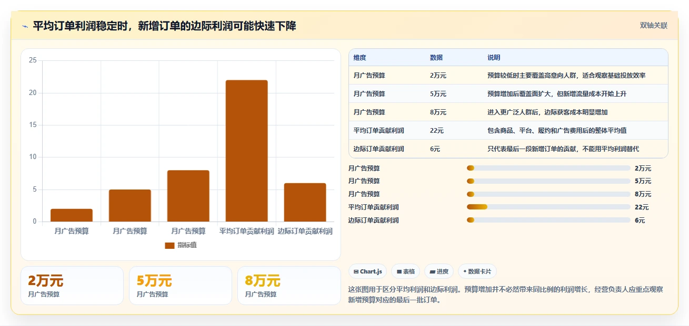This screenshot has height=326, width=689.
Task: Click the 数据 table column header
Action: 436,58
